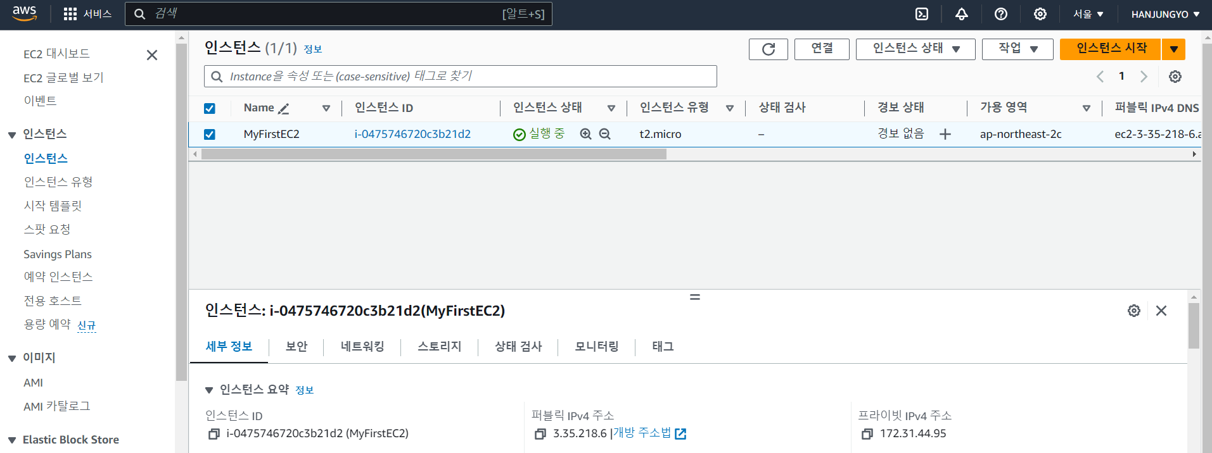Open table preferences gear icon

(x=1175, y=77)
